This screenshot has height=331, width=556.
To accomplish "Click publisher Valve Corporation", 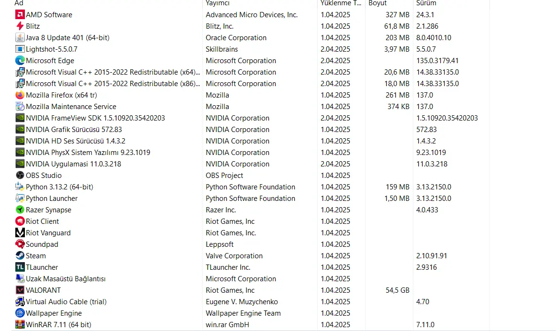I will (x=234, y=256).
